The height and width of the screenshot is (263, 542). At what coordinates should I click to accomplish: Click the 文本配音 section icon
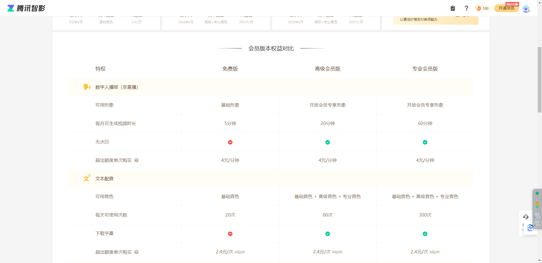point(87,178)
